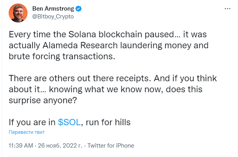Click the 11:39 AM timestamp
Image resolution: width=238 pixels, height=157 pixels.
click(x=21, y=146)
